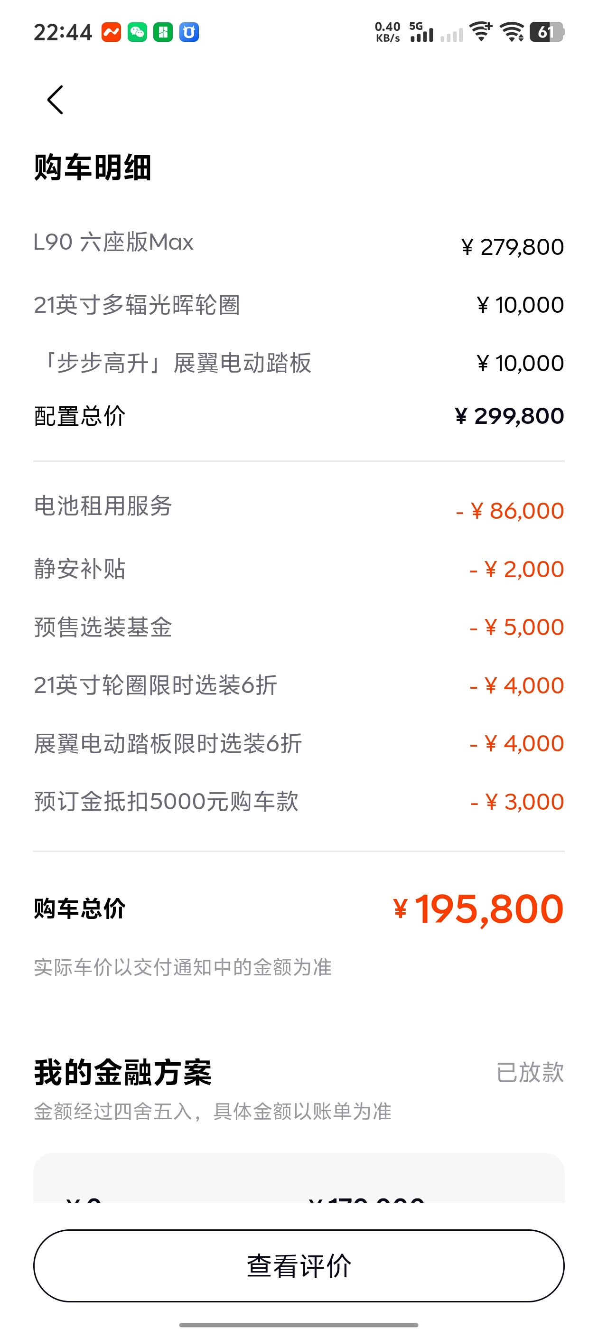Select the L90 六座版Max line item

coord(113,242)
